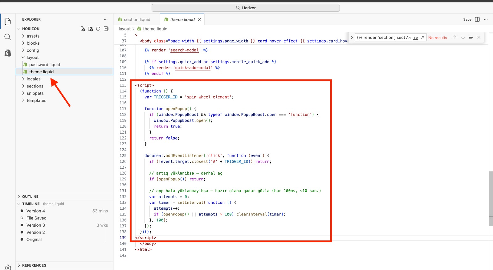Open the Search view in activity bar

pyautogui.click(x=8, y=37)
